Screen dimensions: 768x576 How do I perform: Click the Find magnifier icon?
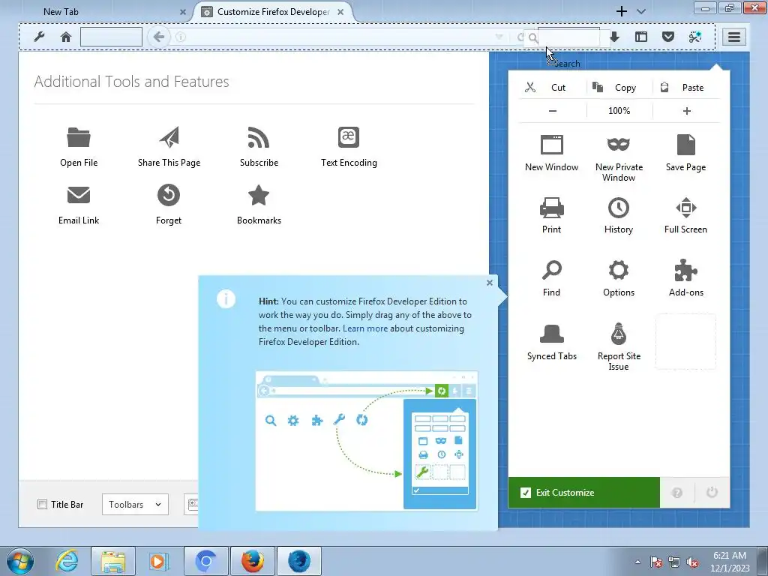[551, 270]
